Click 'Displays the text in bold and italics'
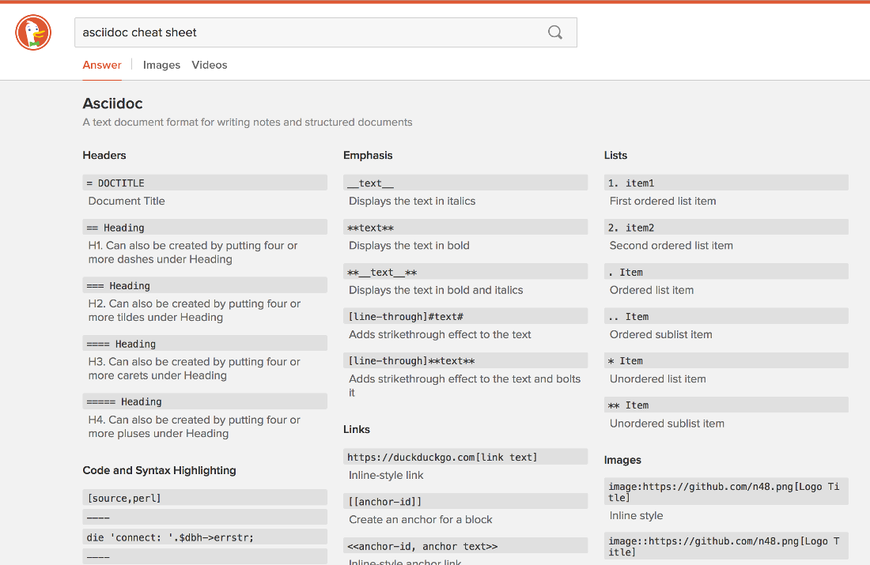870x565 pixels. (436, 290)
